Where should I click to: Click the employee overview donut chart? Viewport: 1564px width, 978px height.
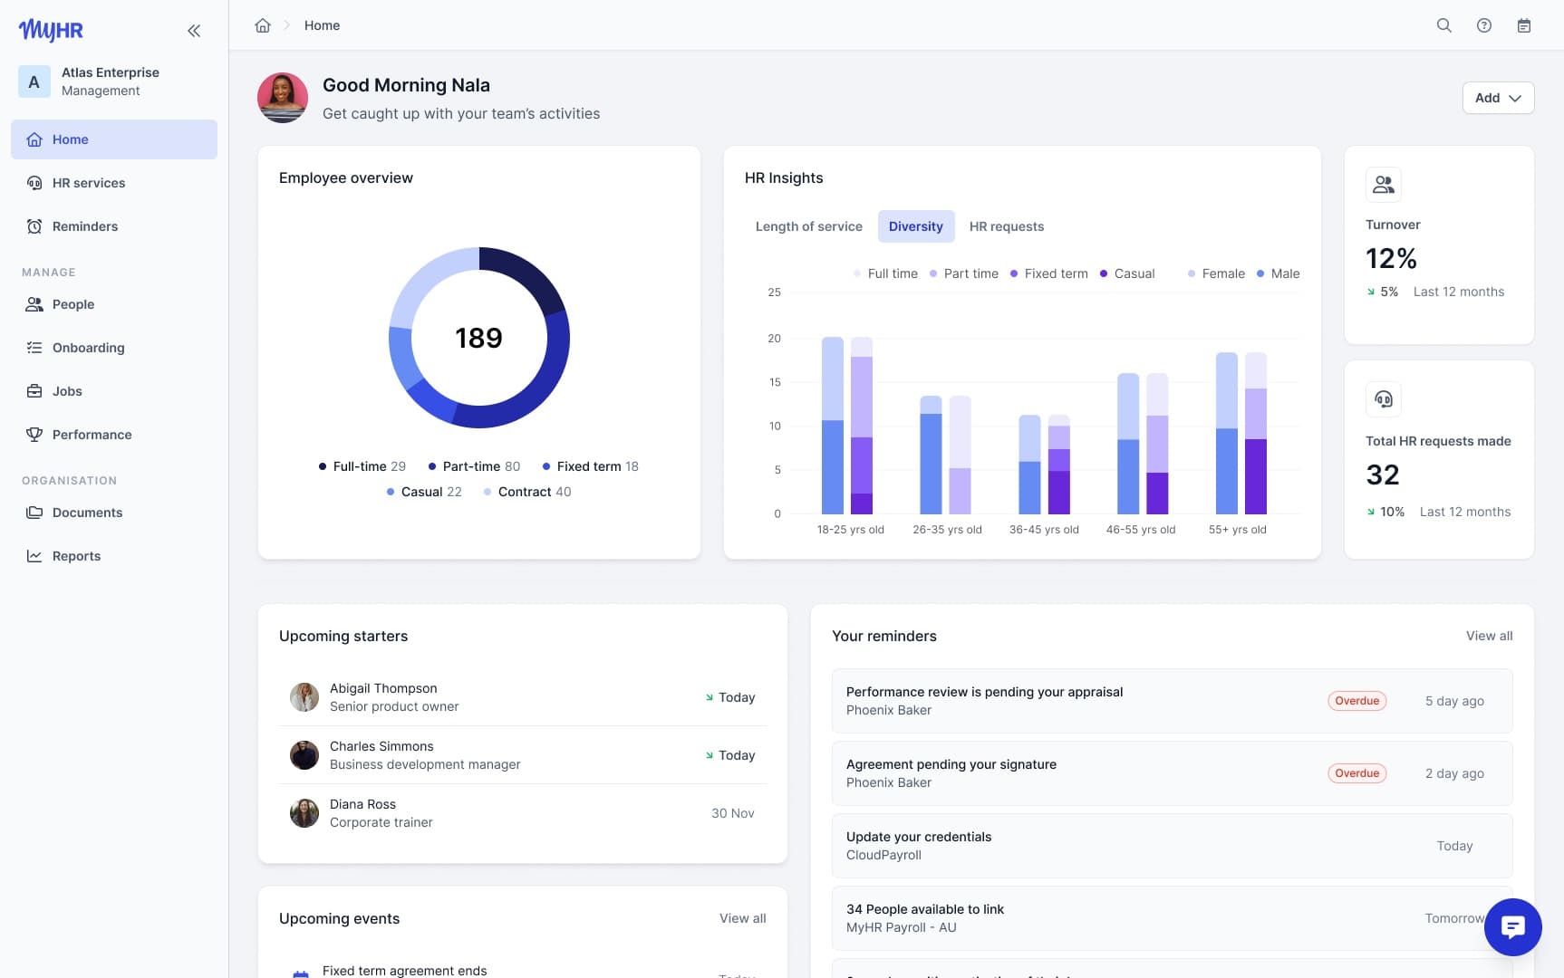pyautogui.click(x=479, y=338)
